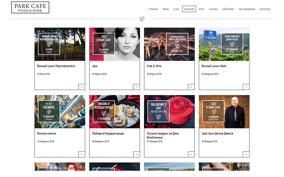Click the date 20 Февраля 2018
284x177 pixels.
210,74
